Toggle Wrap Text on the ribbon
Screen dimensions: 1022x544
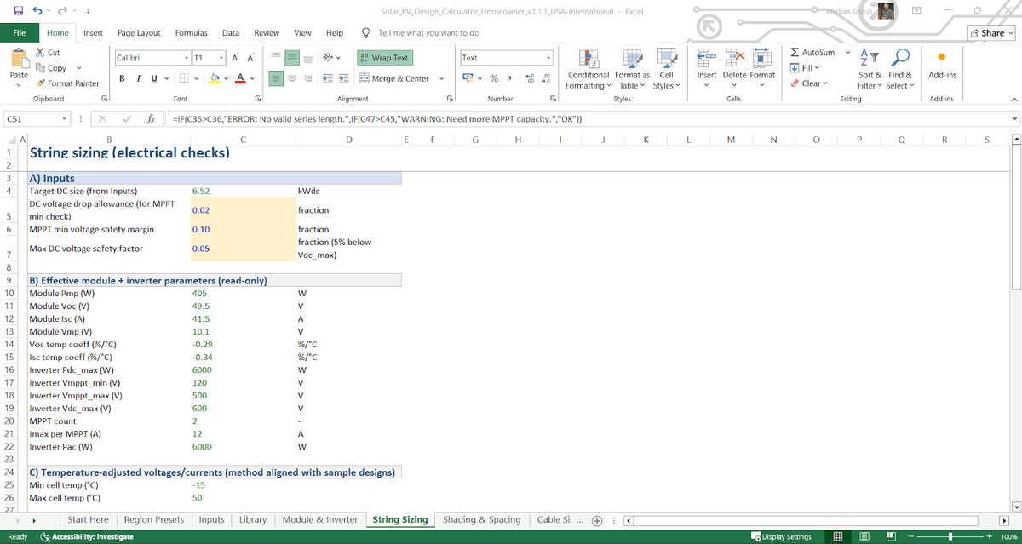coord(385,58)
